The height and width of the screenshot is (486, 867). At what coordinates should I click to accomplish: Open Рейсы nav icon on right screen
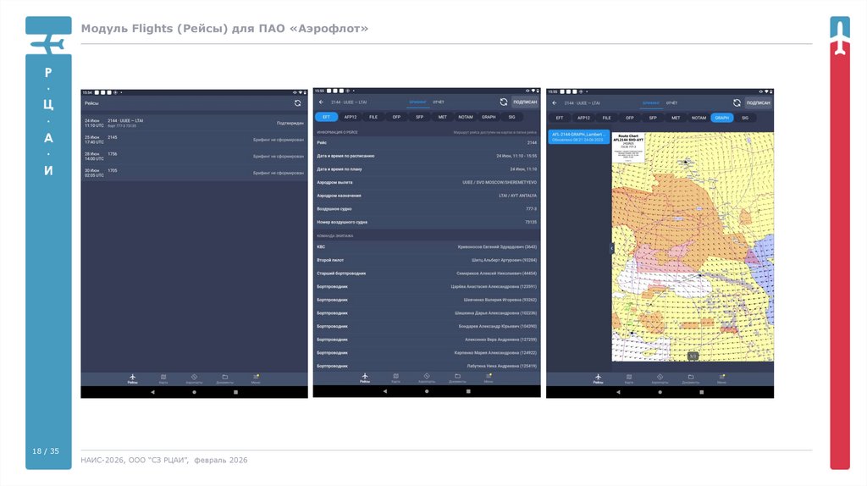(598, 378)
